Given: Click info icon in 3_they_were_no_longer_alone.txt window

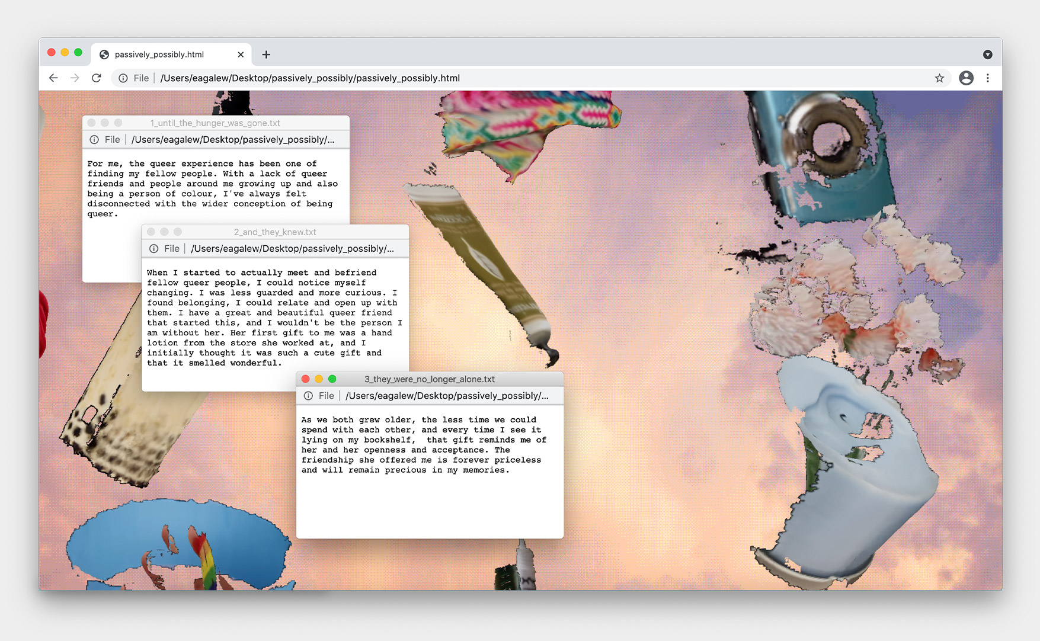Looking at the screenshot, I should [x=309, y=396].
